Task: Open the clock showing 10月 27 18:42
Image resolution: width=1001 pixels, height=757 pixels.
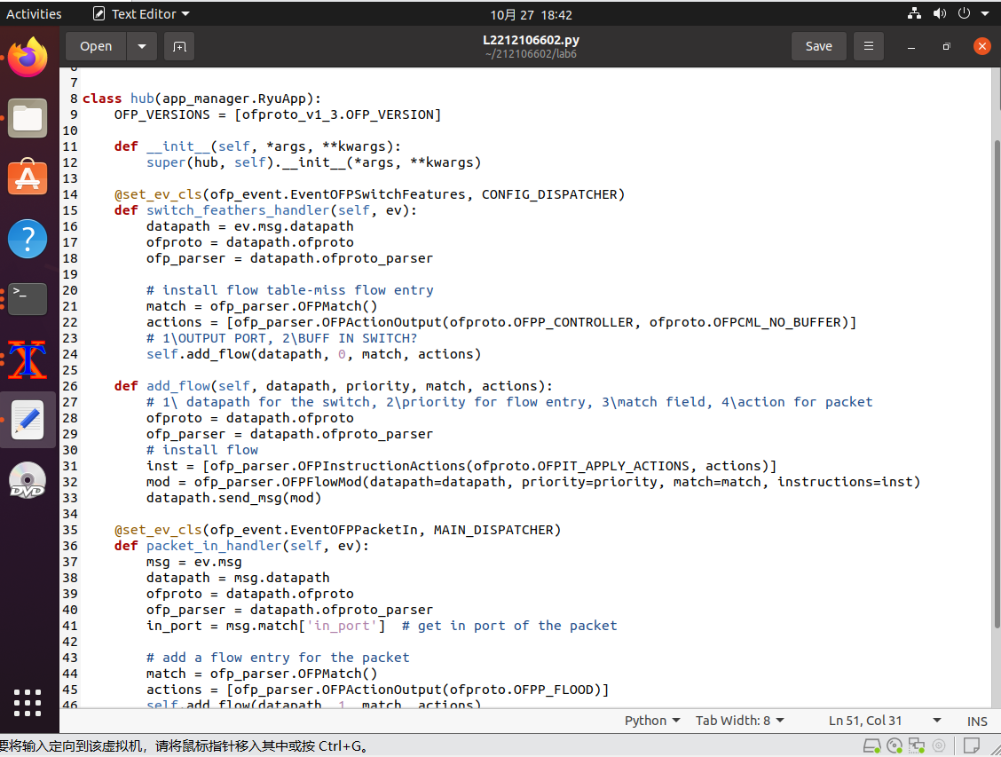Action: [x=531, y=15]
